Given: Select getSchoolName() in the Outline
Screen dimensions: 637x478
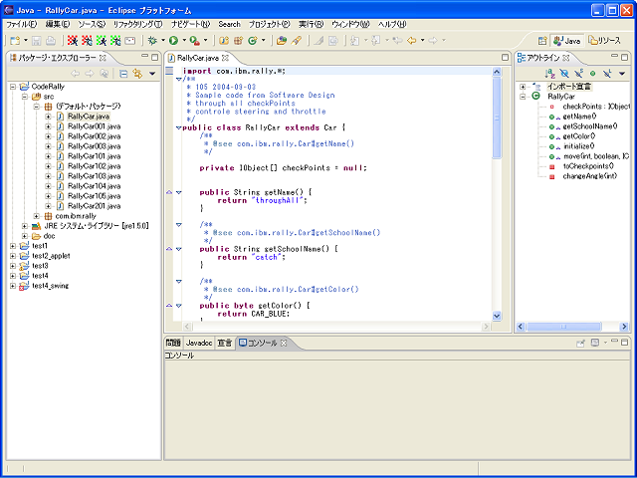Looking at the screenshot, I should coord(591,126).
